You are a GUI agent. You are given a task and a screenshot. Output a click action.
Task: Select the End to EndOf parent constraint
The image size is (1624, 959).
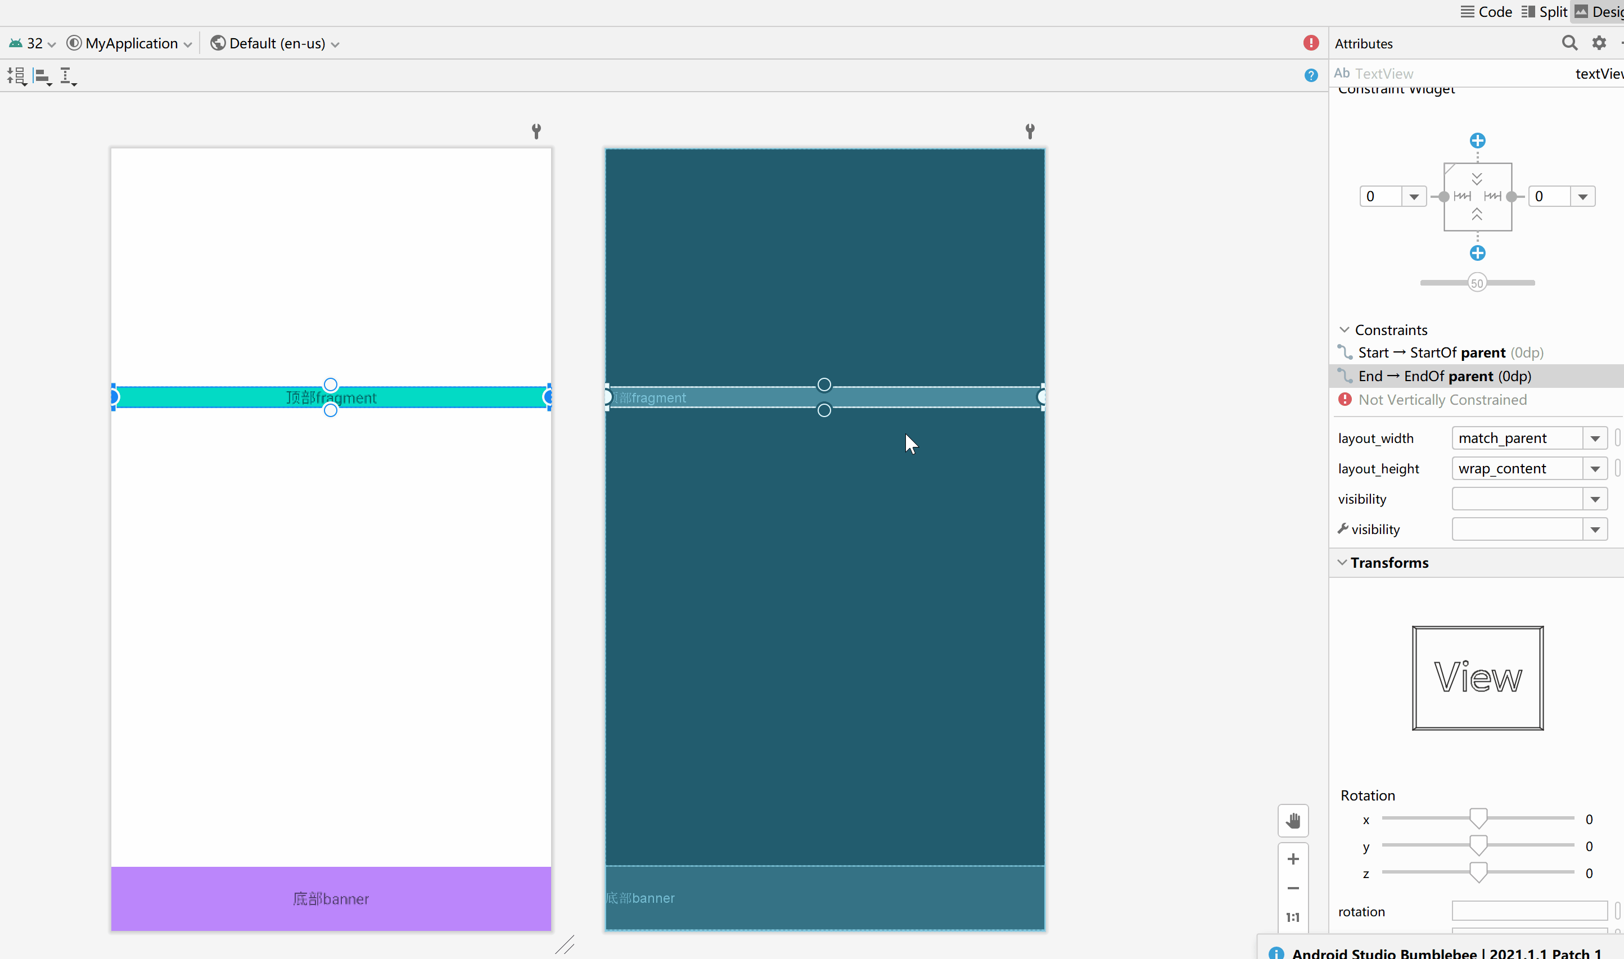[1445, 376]
